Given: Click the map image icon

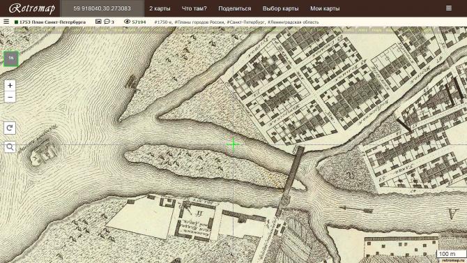Looking at the screenshot, I should [98, 22].
